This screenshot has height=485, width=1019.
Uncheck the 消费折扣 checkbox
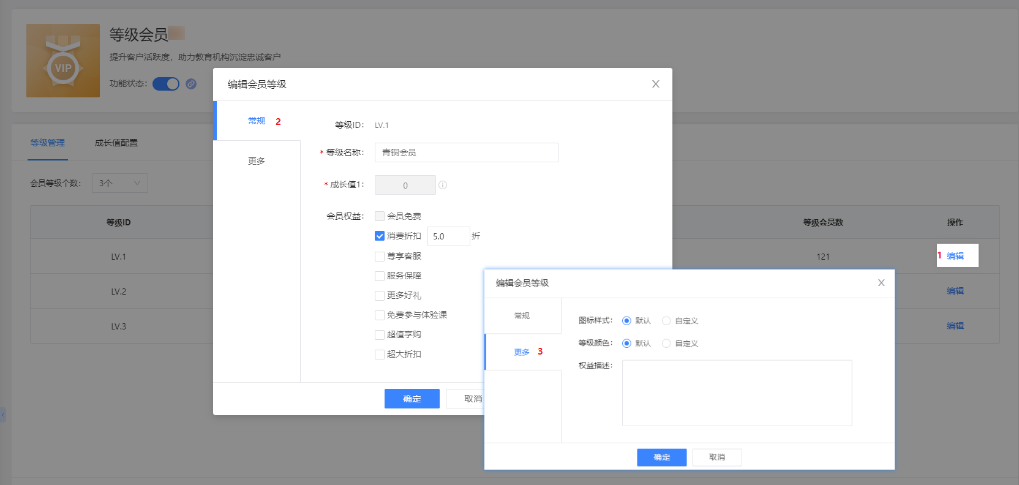tap(380, 236)
